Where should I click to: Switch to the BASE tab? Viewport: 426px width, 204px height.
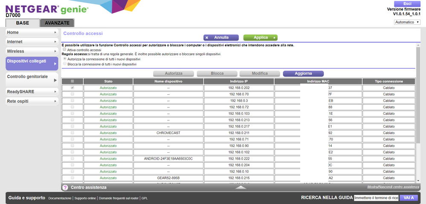click(23, 23)
